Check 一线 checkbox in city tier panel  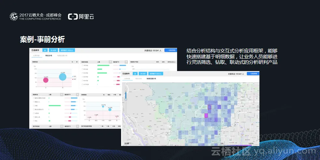pyautogui.click(x=100, y=126)
